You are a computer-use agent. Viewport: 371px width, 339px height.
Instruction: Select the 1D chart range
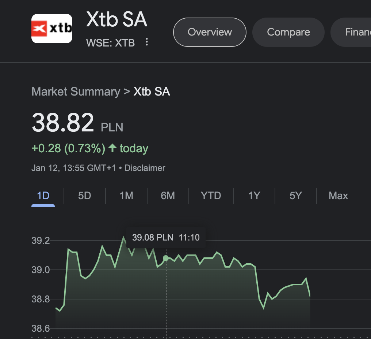[43, 195]
